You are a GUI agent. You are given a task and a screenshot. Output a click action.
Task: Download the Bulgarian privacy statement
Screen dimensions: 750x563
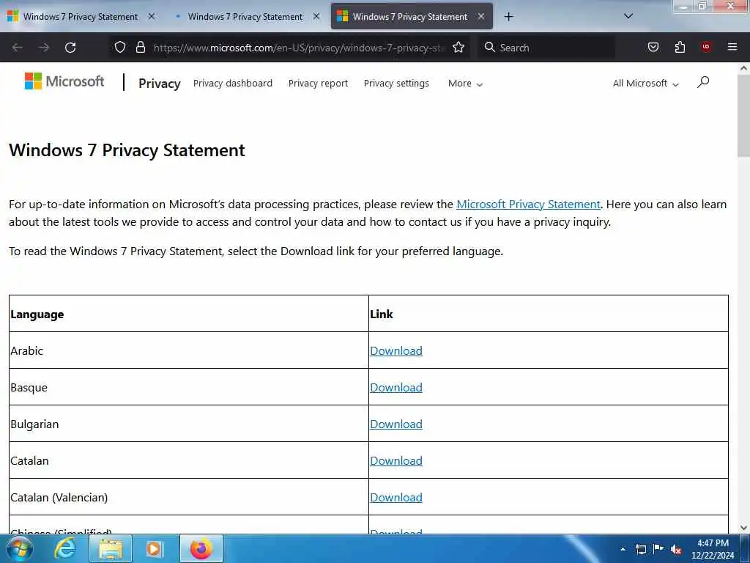(396, 424)
